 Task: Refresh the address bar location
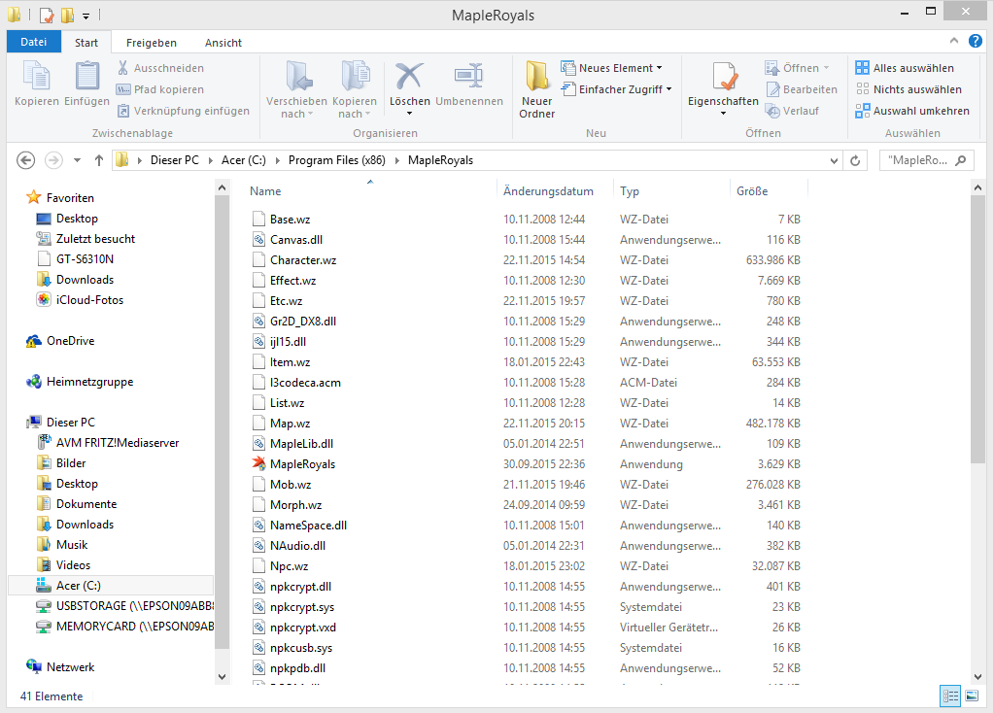[x=855, y=160]
